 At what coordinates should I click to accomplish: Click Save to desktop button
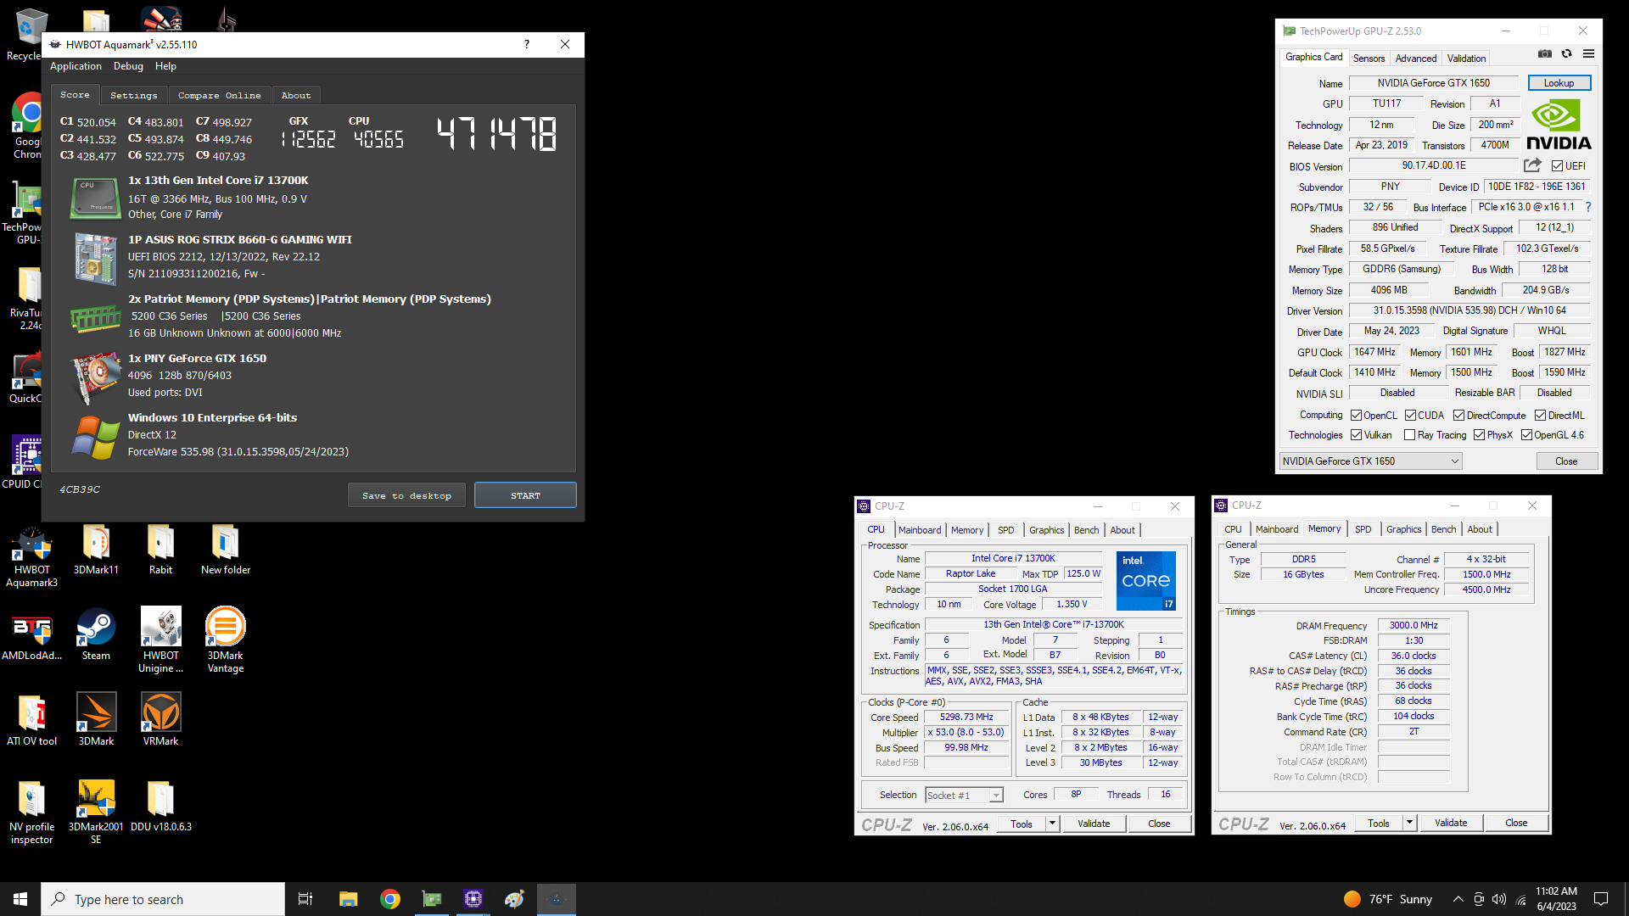pos(406,495)
